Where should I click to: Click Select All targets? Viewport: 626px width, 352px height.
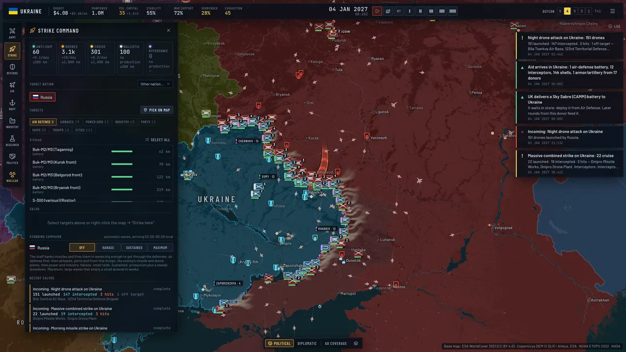[x=157, y=140]
